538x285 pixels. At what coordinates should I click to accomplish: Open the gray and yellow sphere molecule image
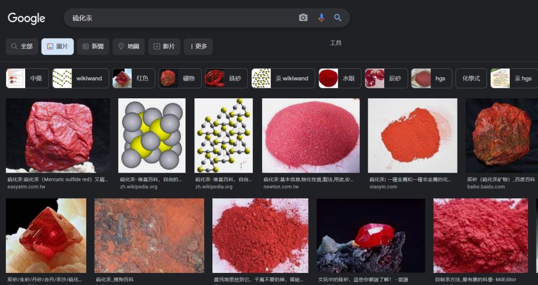coord(152,136)
